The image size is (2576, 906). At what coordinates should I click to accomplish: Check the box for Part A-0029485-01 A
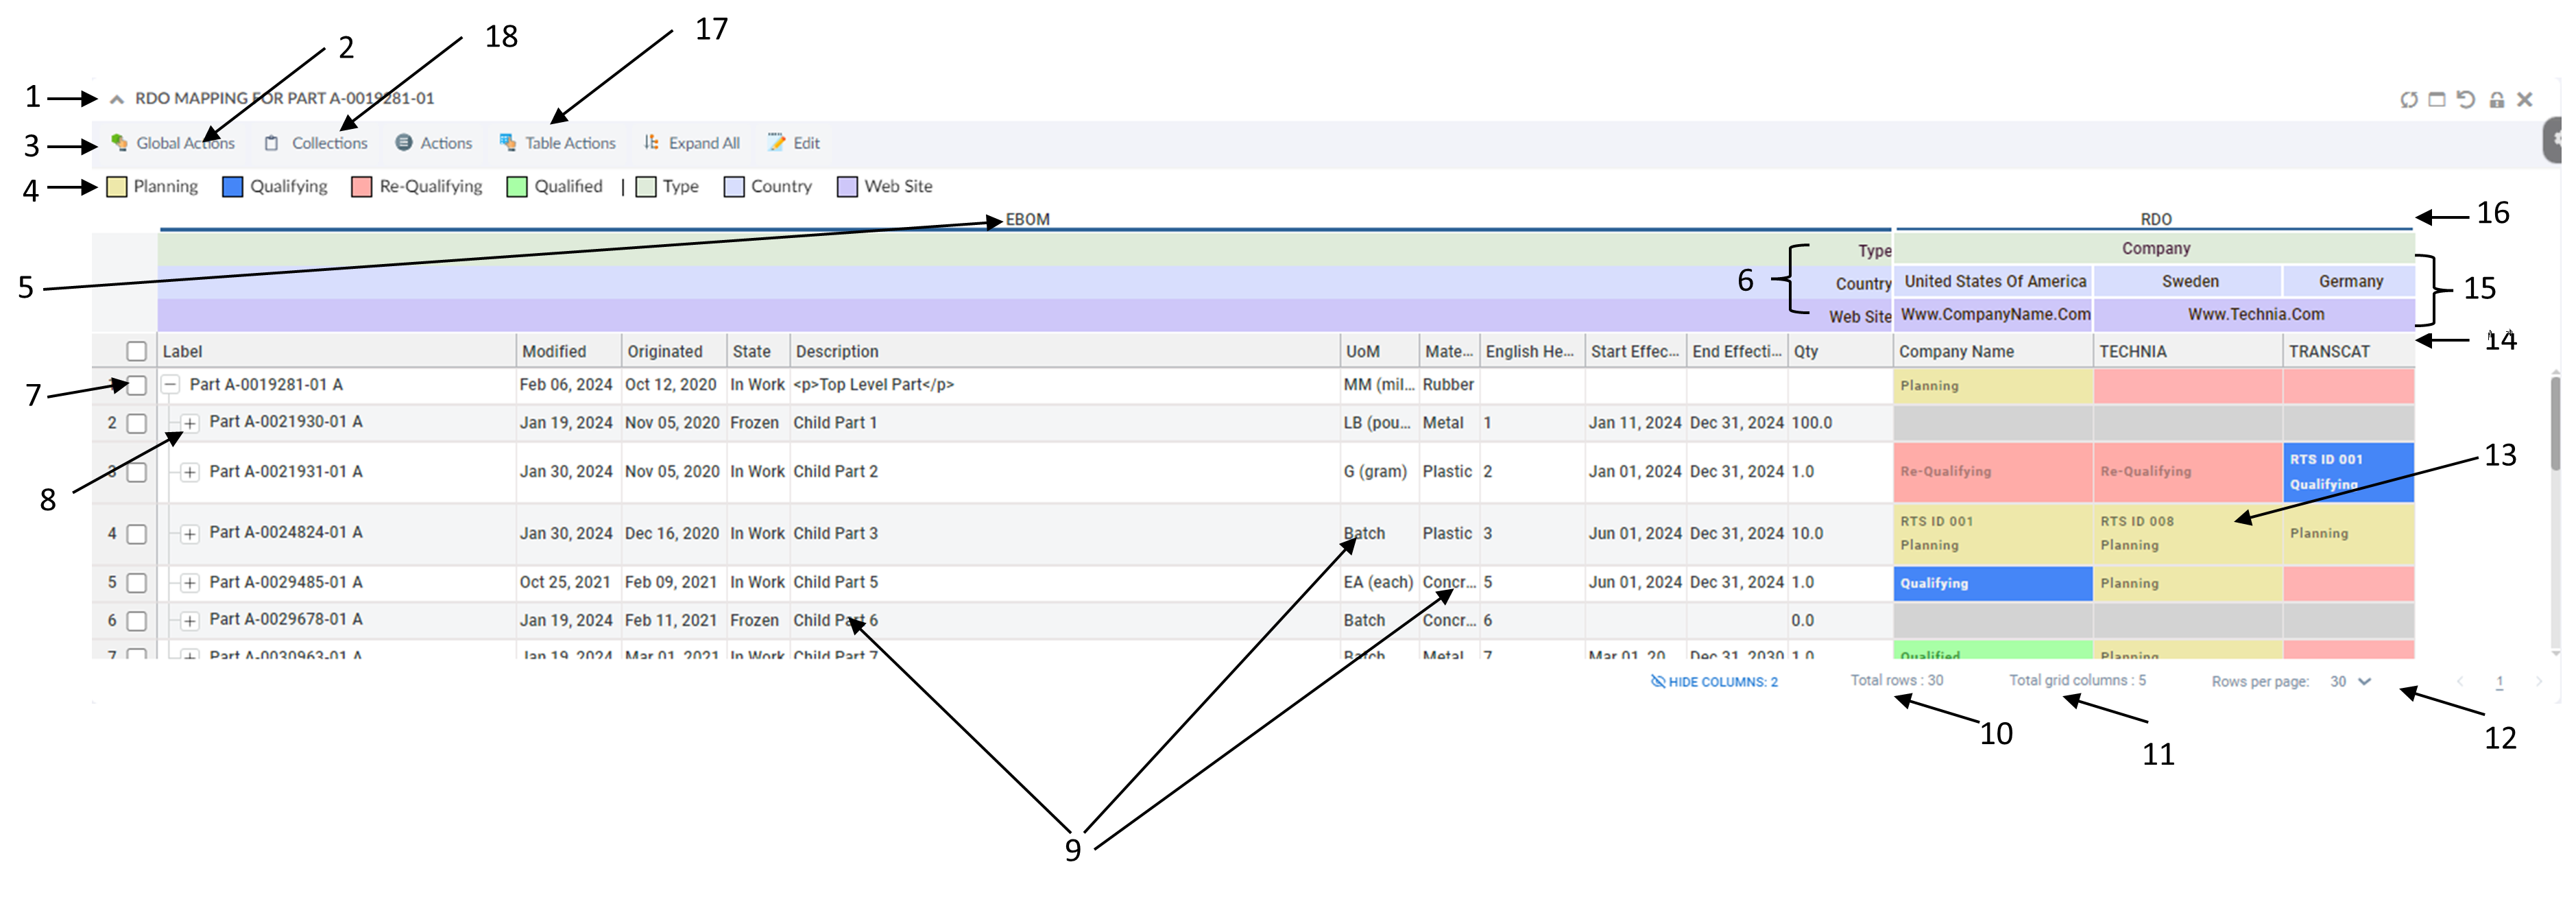click(136, 582)
